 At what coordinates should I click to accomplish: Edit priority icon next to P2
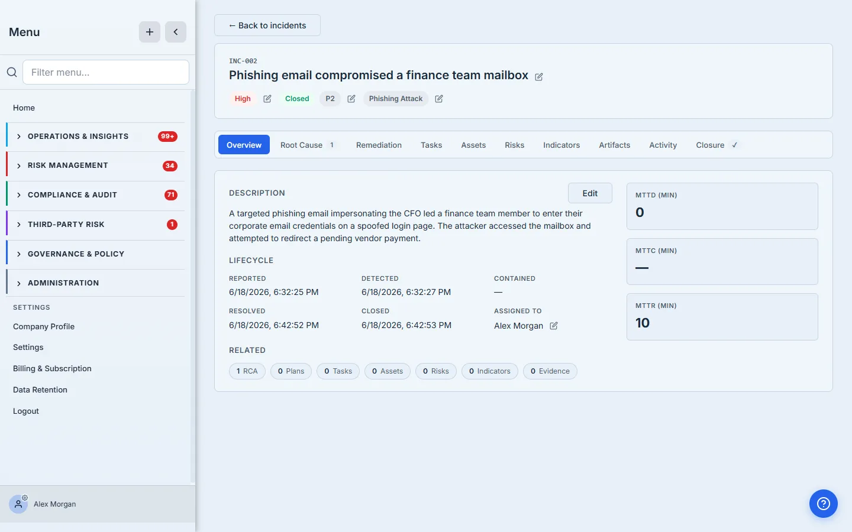tap(351, 99)
